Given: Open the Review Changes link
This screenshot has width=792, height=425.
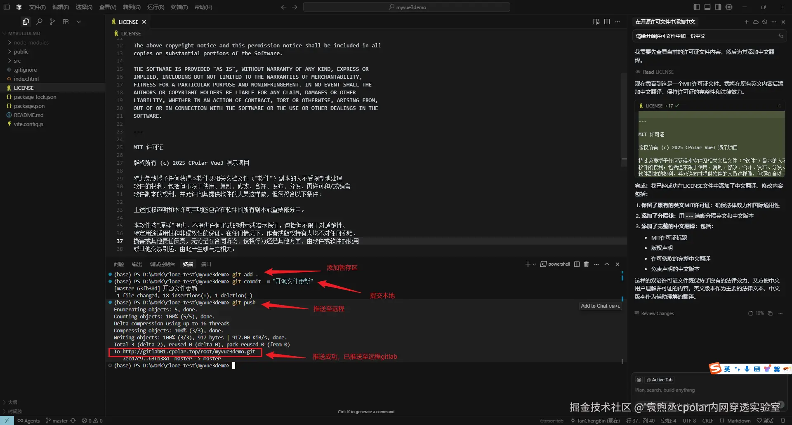Looking at the screenshot, I should tap(654, 313).
